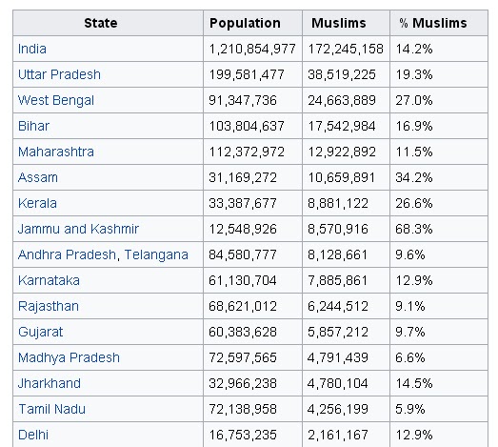Open the Madhya Pradesh link
The width and height of the screenshot is (498, 447).
pyautogui.click(x=69, y=358)
